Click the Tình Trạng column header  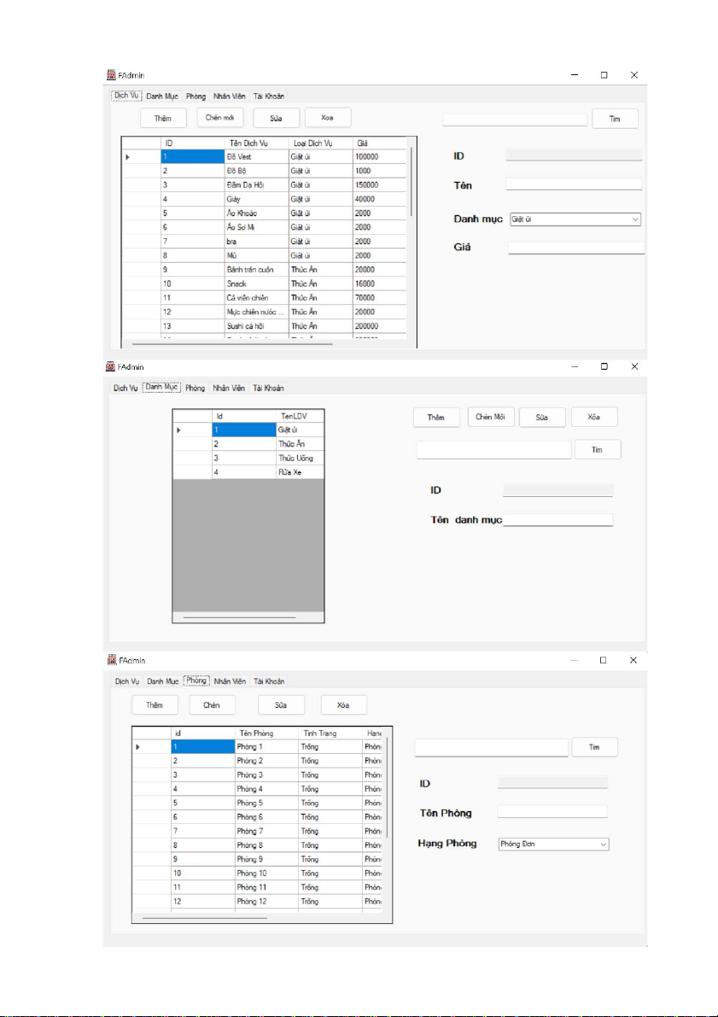pyautogui.click(x=330, y=733)
